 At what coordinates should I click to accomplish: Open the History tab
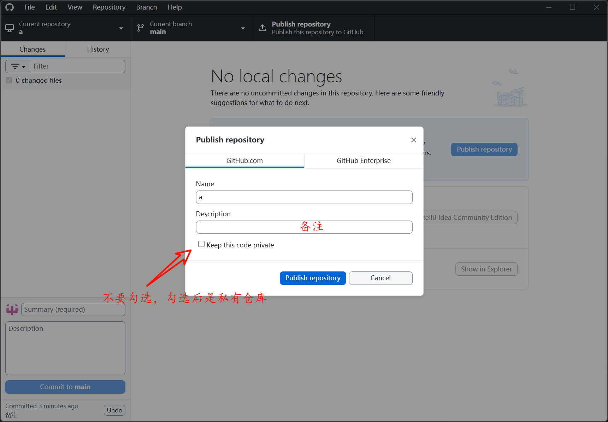[x=98, y=49]
